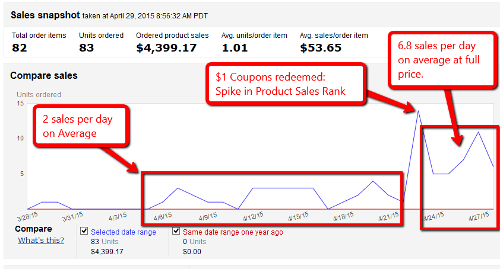Select the 4/12/15 axis date label

253,216
